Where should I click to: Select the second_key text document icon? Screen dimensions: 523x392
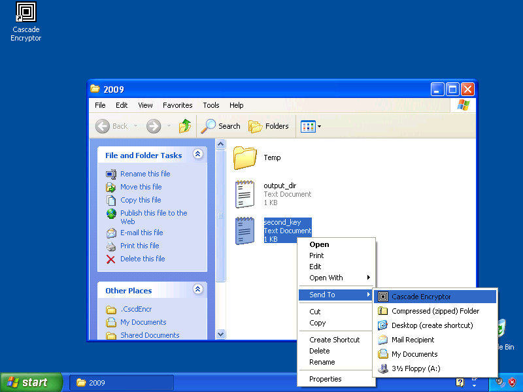(245, 231)
